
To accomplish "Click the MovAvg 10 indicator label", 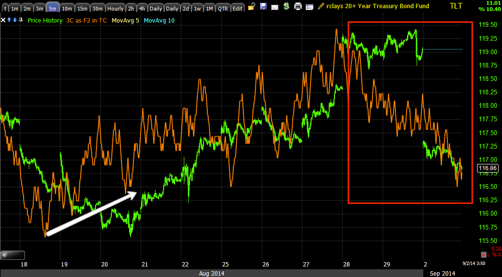I will point(159,21).
